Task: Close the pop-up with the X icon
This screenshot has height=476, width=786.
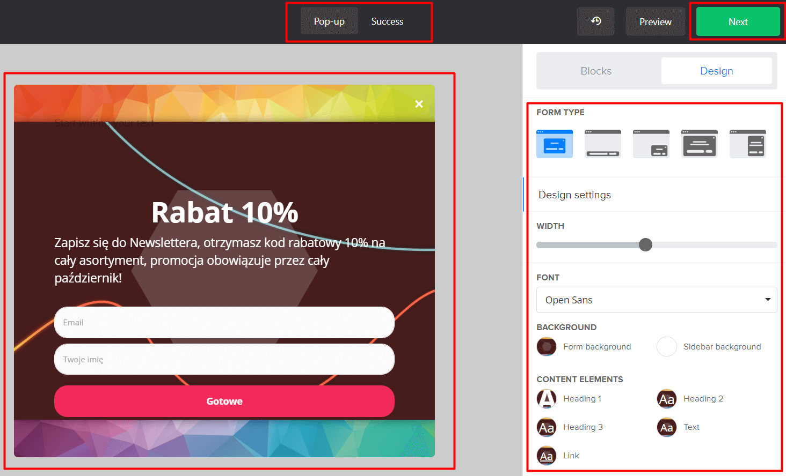Action: click(419, 104)
